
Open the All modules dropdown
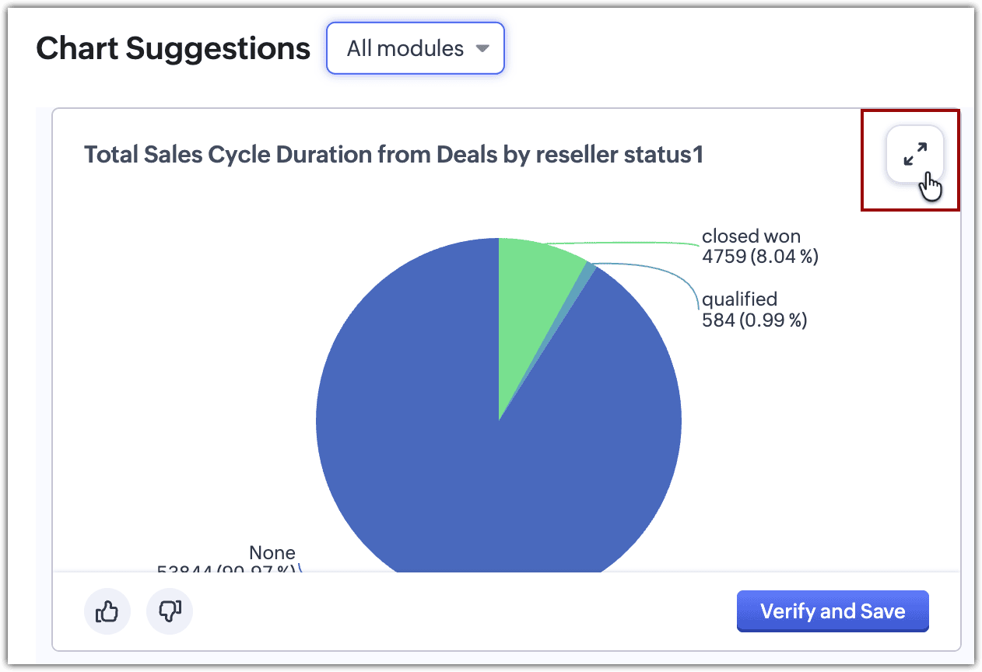click(415, 48)
